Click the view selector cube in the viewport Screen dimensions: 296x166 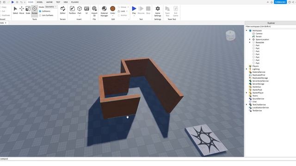click(230, 35)
